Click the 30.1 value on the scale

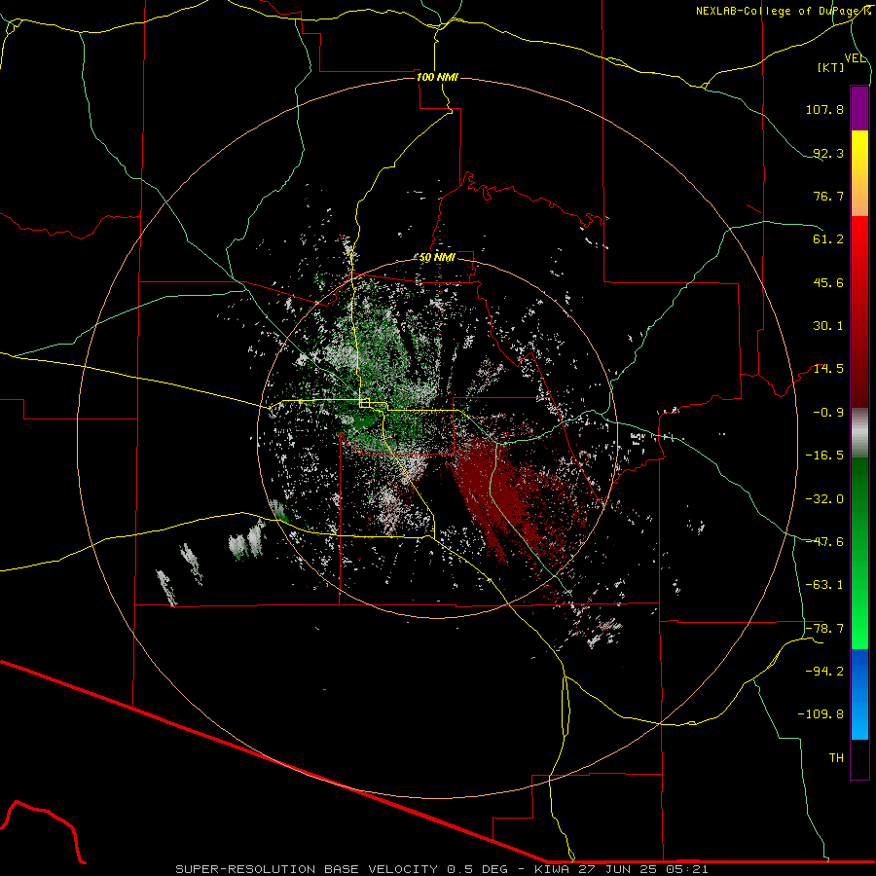(x=828, y=326)
